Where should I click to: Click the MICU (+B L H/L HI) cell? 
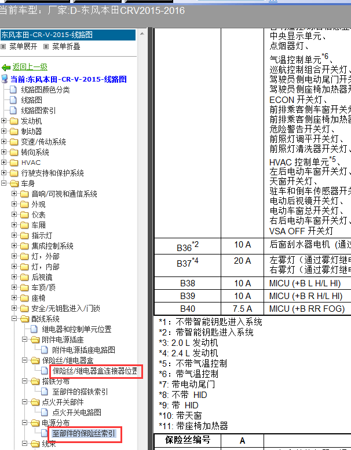pos(307,283)
